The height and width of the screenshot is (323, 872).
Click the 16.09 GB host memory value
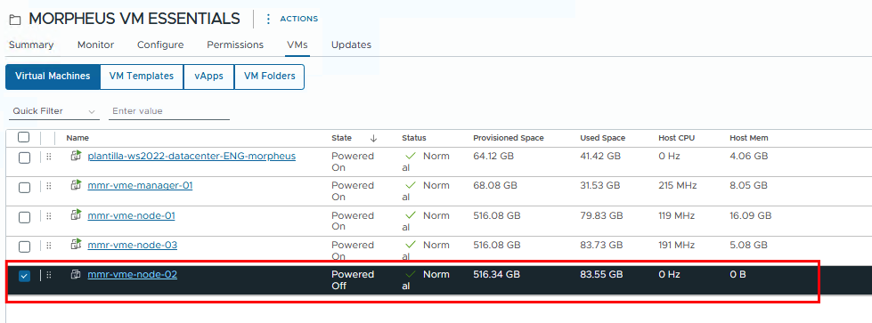point(750,214)
